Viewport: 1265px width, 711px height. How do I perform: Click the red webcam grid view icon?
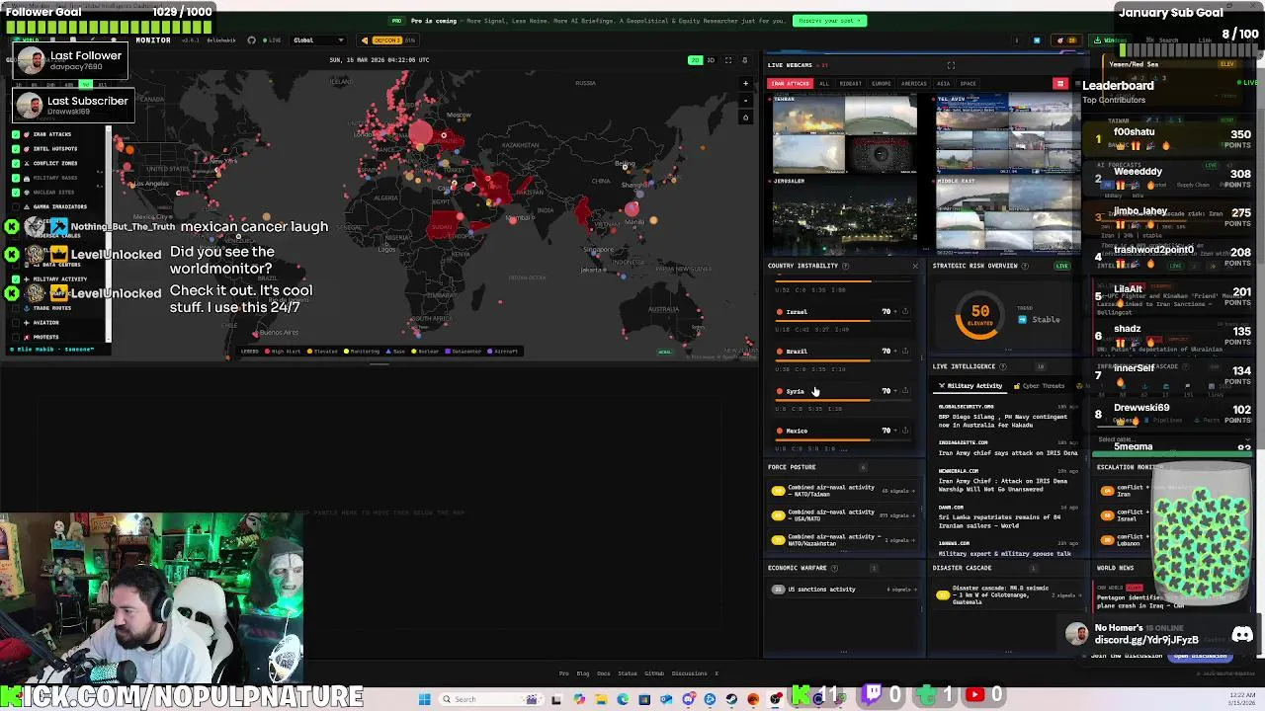pos(1060,84)
